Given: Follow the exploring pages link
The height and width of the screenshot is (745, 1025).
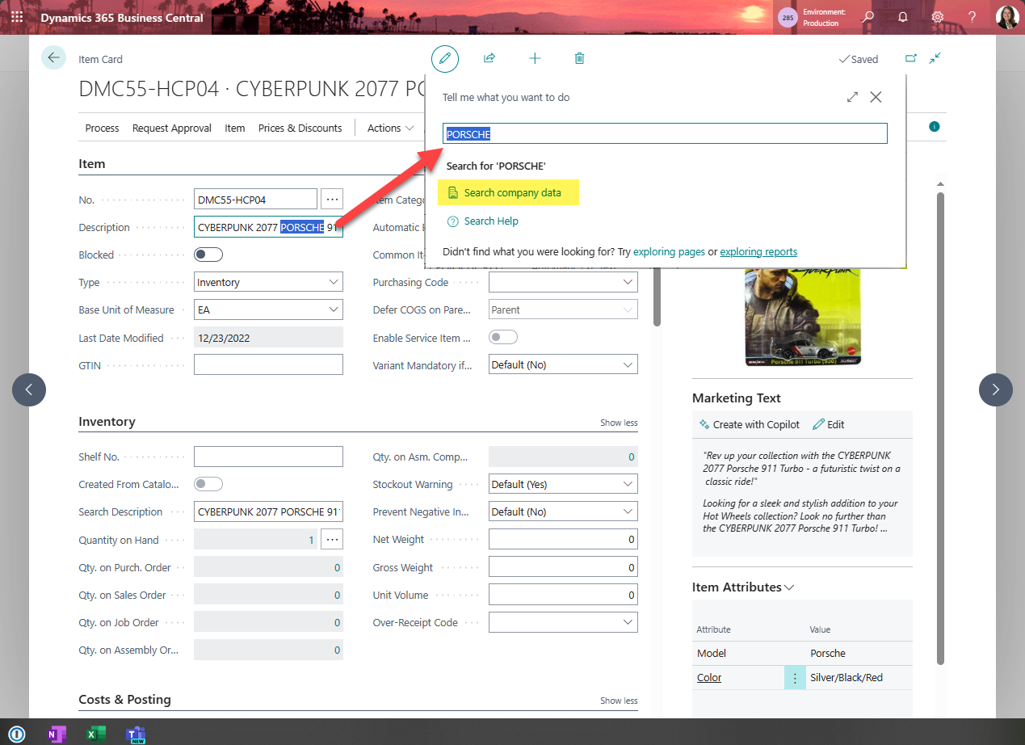Looking at the screenshot, I should [670, 251].
